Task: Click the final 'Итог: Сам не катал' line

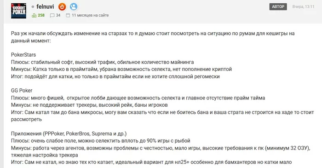Action: coord(151,162)
